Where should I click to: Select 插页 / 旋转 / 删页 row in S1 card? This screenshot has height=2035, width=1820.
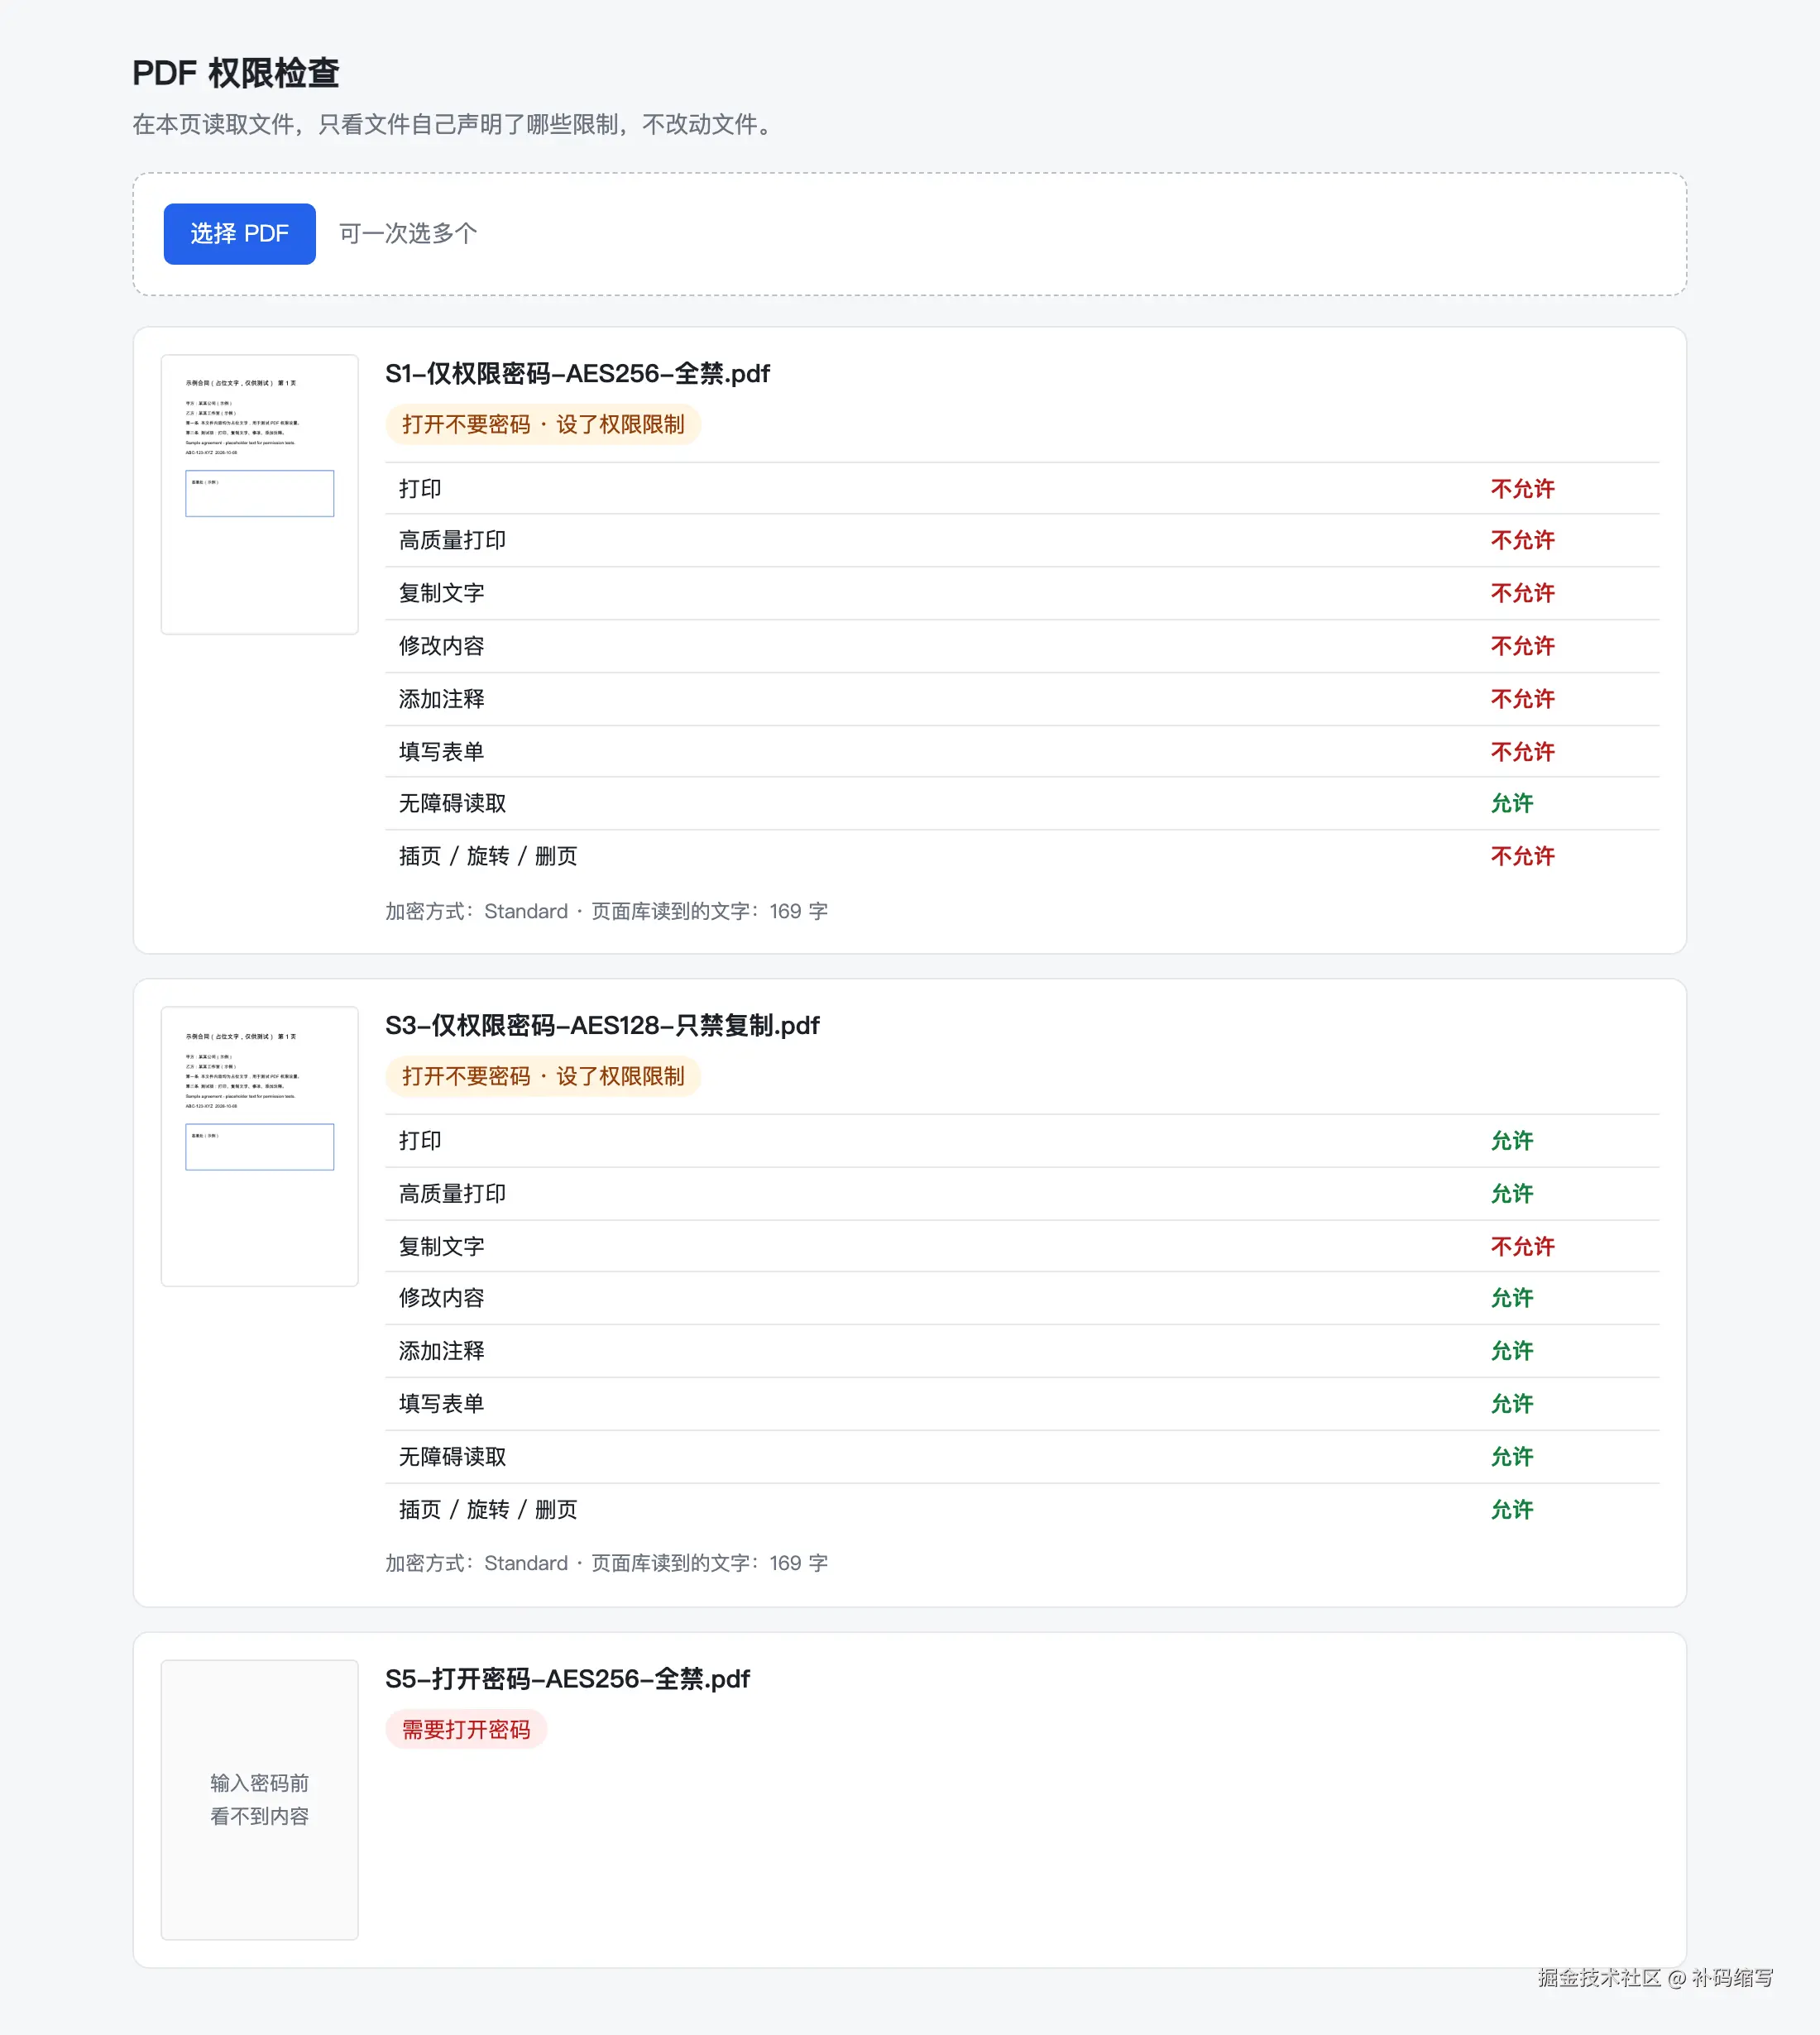tap(1022, 857)
